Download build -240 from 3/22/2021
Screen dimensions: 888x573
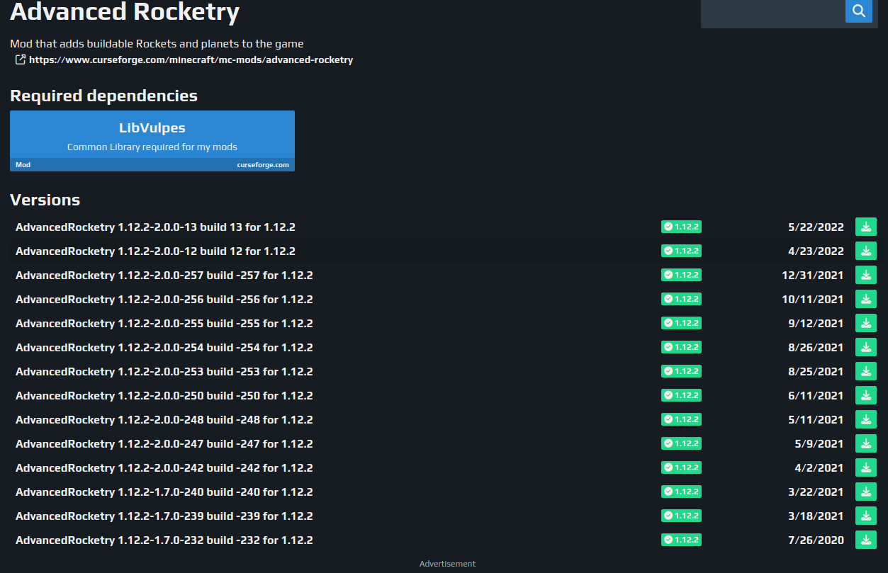tap(866, 492)
